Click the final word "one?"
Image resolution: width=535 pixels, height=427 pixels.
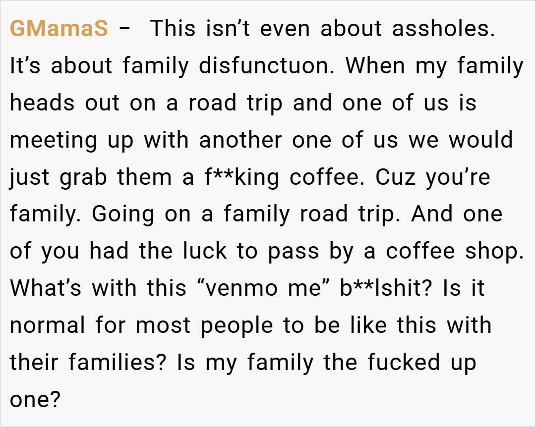coord(34,399)
